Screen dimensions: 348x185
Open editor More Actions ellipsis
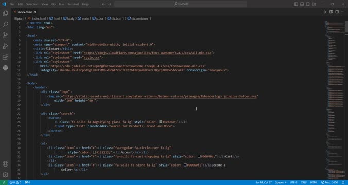pos(343,12)
